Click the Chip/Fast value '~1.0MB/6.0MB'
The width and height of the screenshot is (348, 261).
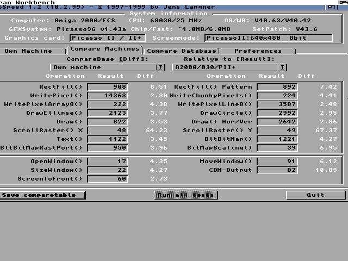(x=204, y=29)
